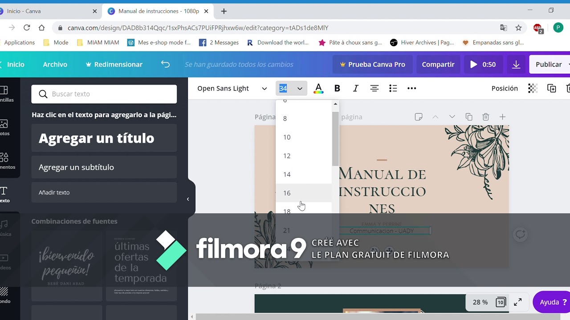Move page up with the up chevron
The image size is (570, 320).
point(436,117)
